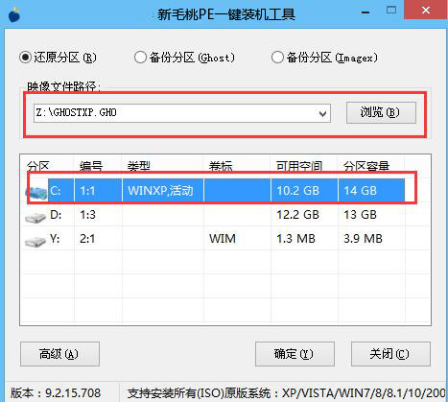Image resolution: width=448 pixels, height=402 pixels.
Task: Close the window with the red X
Action: (x=426, y=10)
